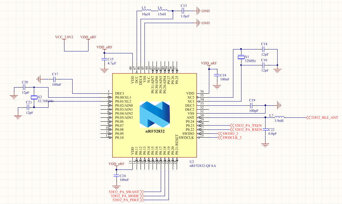Image resolution: width=342 pixels, height=204 pixels.
Task: Select the P0.24 pin name
Action: (x=190, y=121)
